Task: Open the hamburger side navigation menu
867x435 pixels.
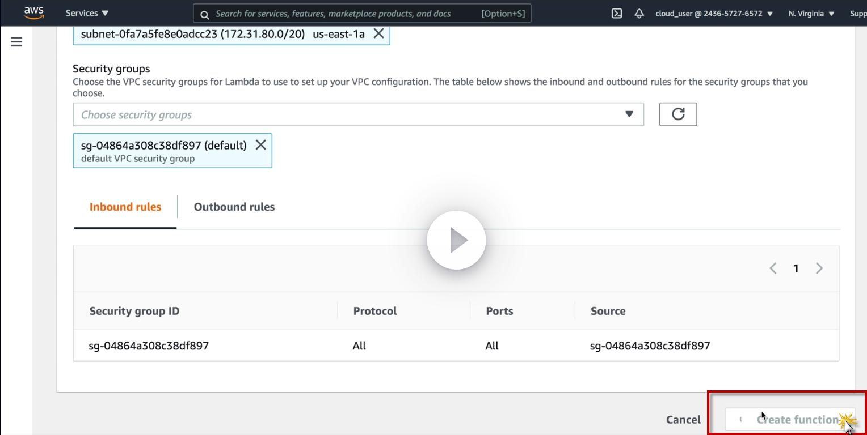Action: 16,41
